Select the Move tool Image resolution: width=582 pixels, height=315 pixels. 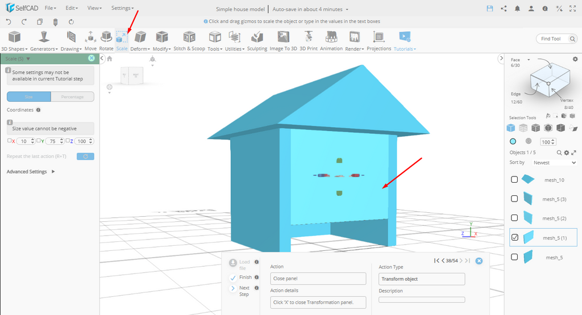click(90, 40)
